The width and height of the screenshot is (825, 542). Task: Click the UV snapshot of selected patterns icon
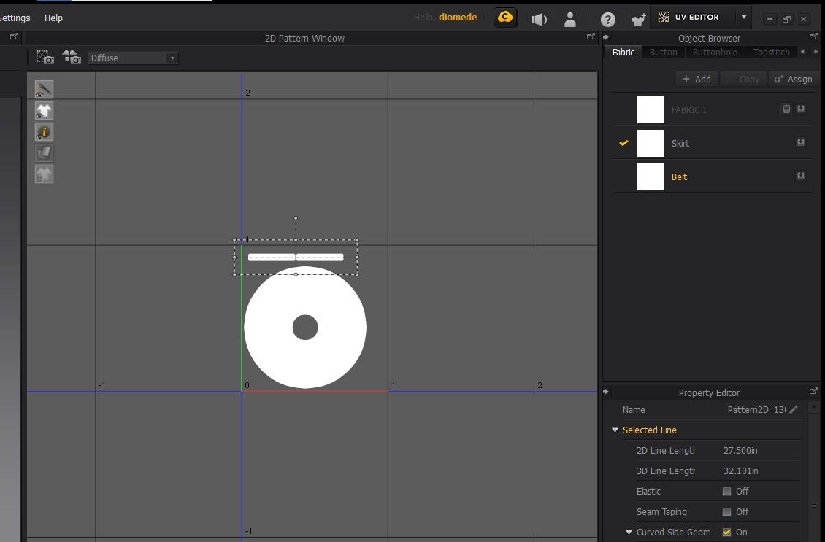[45, 58]
